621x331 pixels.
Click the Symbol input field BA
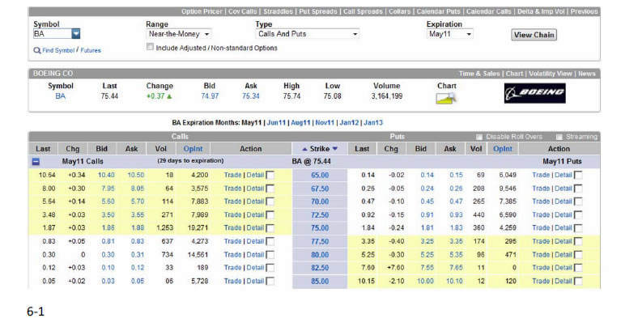(53, 34)
